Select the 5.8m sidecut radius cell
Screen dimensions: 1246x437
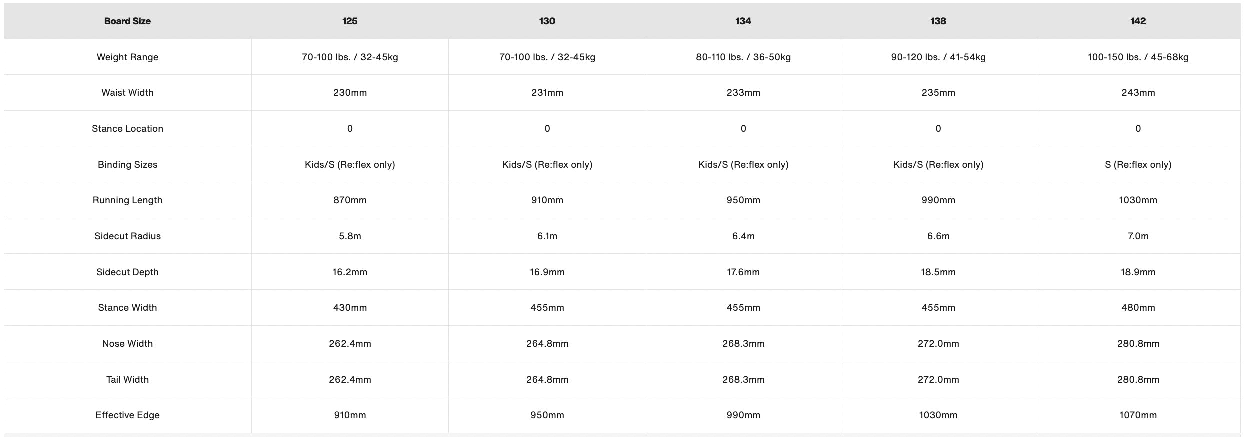[x=350, y=236]
